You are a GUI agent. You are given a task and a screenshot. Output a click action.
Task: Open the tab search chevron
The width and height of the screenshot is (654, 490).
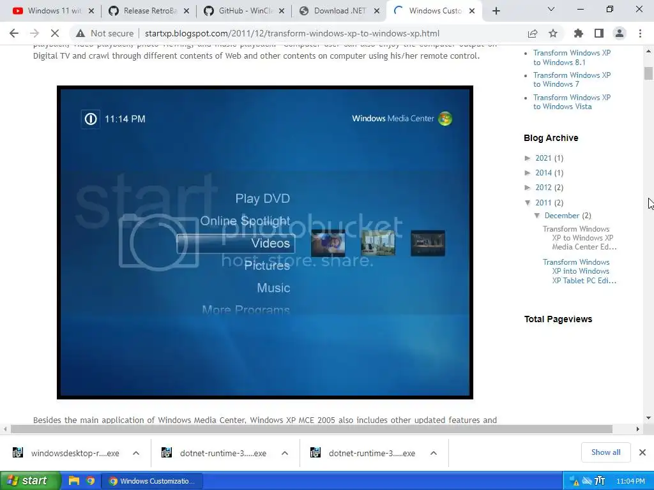(551, 9)
